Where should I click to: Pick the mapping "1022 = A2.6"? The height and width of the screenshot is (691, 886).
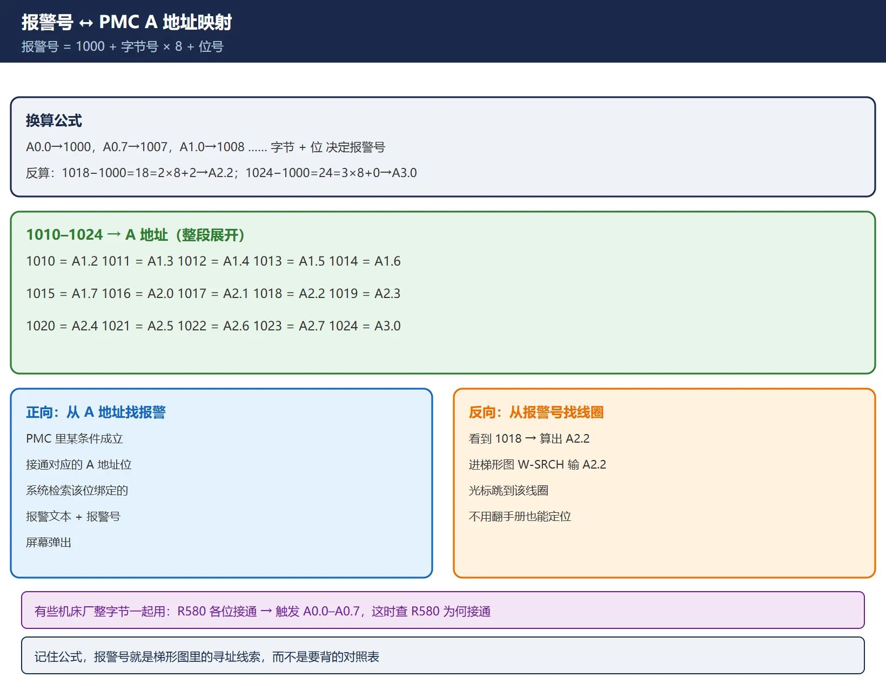(213, 326)
